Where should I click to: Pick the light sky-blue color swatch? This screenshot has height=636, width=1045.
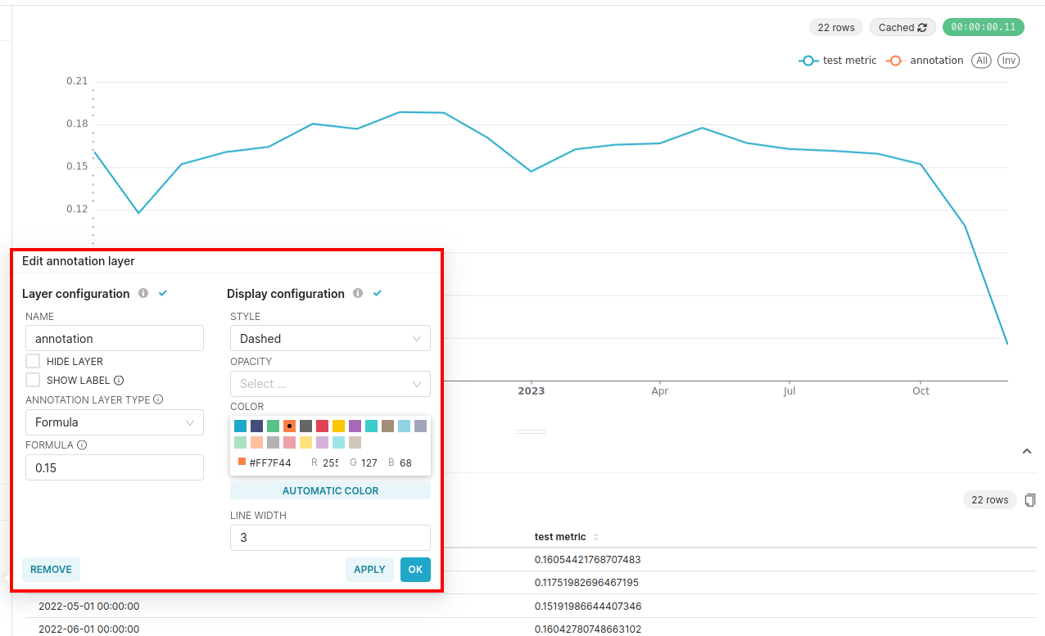(x=404, y=426)
